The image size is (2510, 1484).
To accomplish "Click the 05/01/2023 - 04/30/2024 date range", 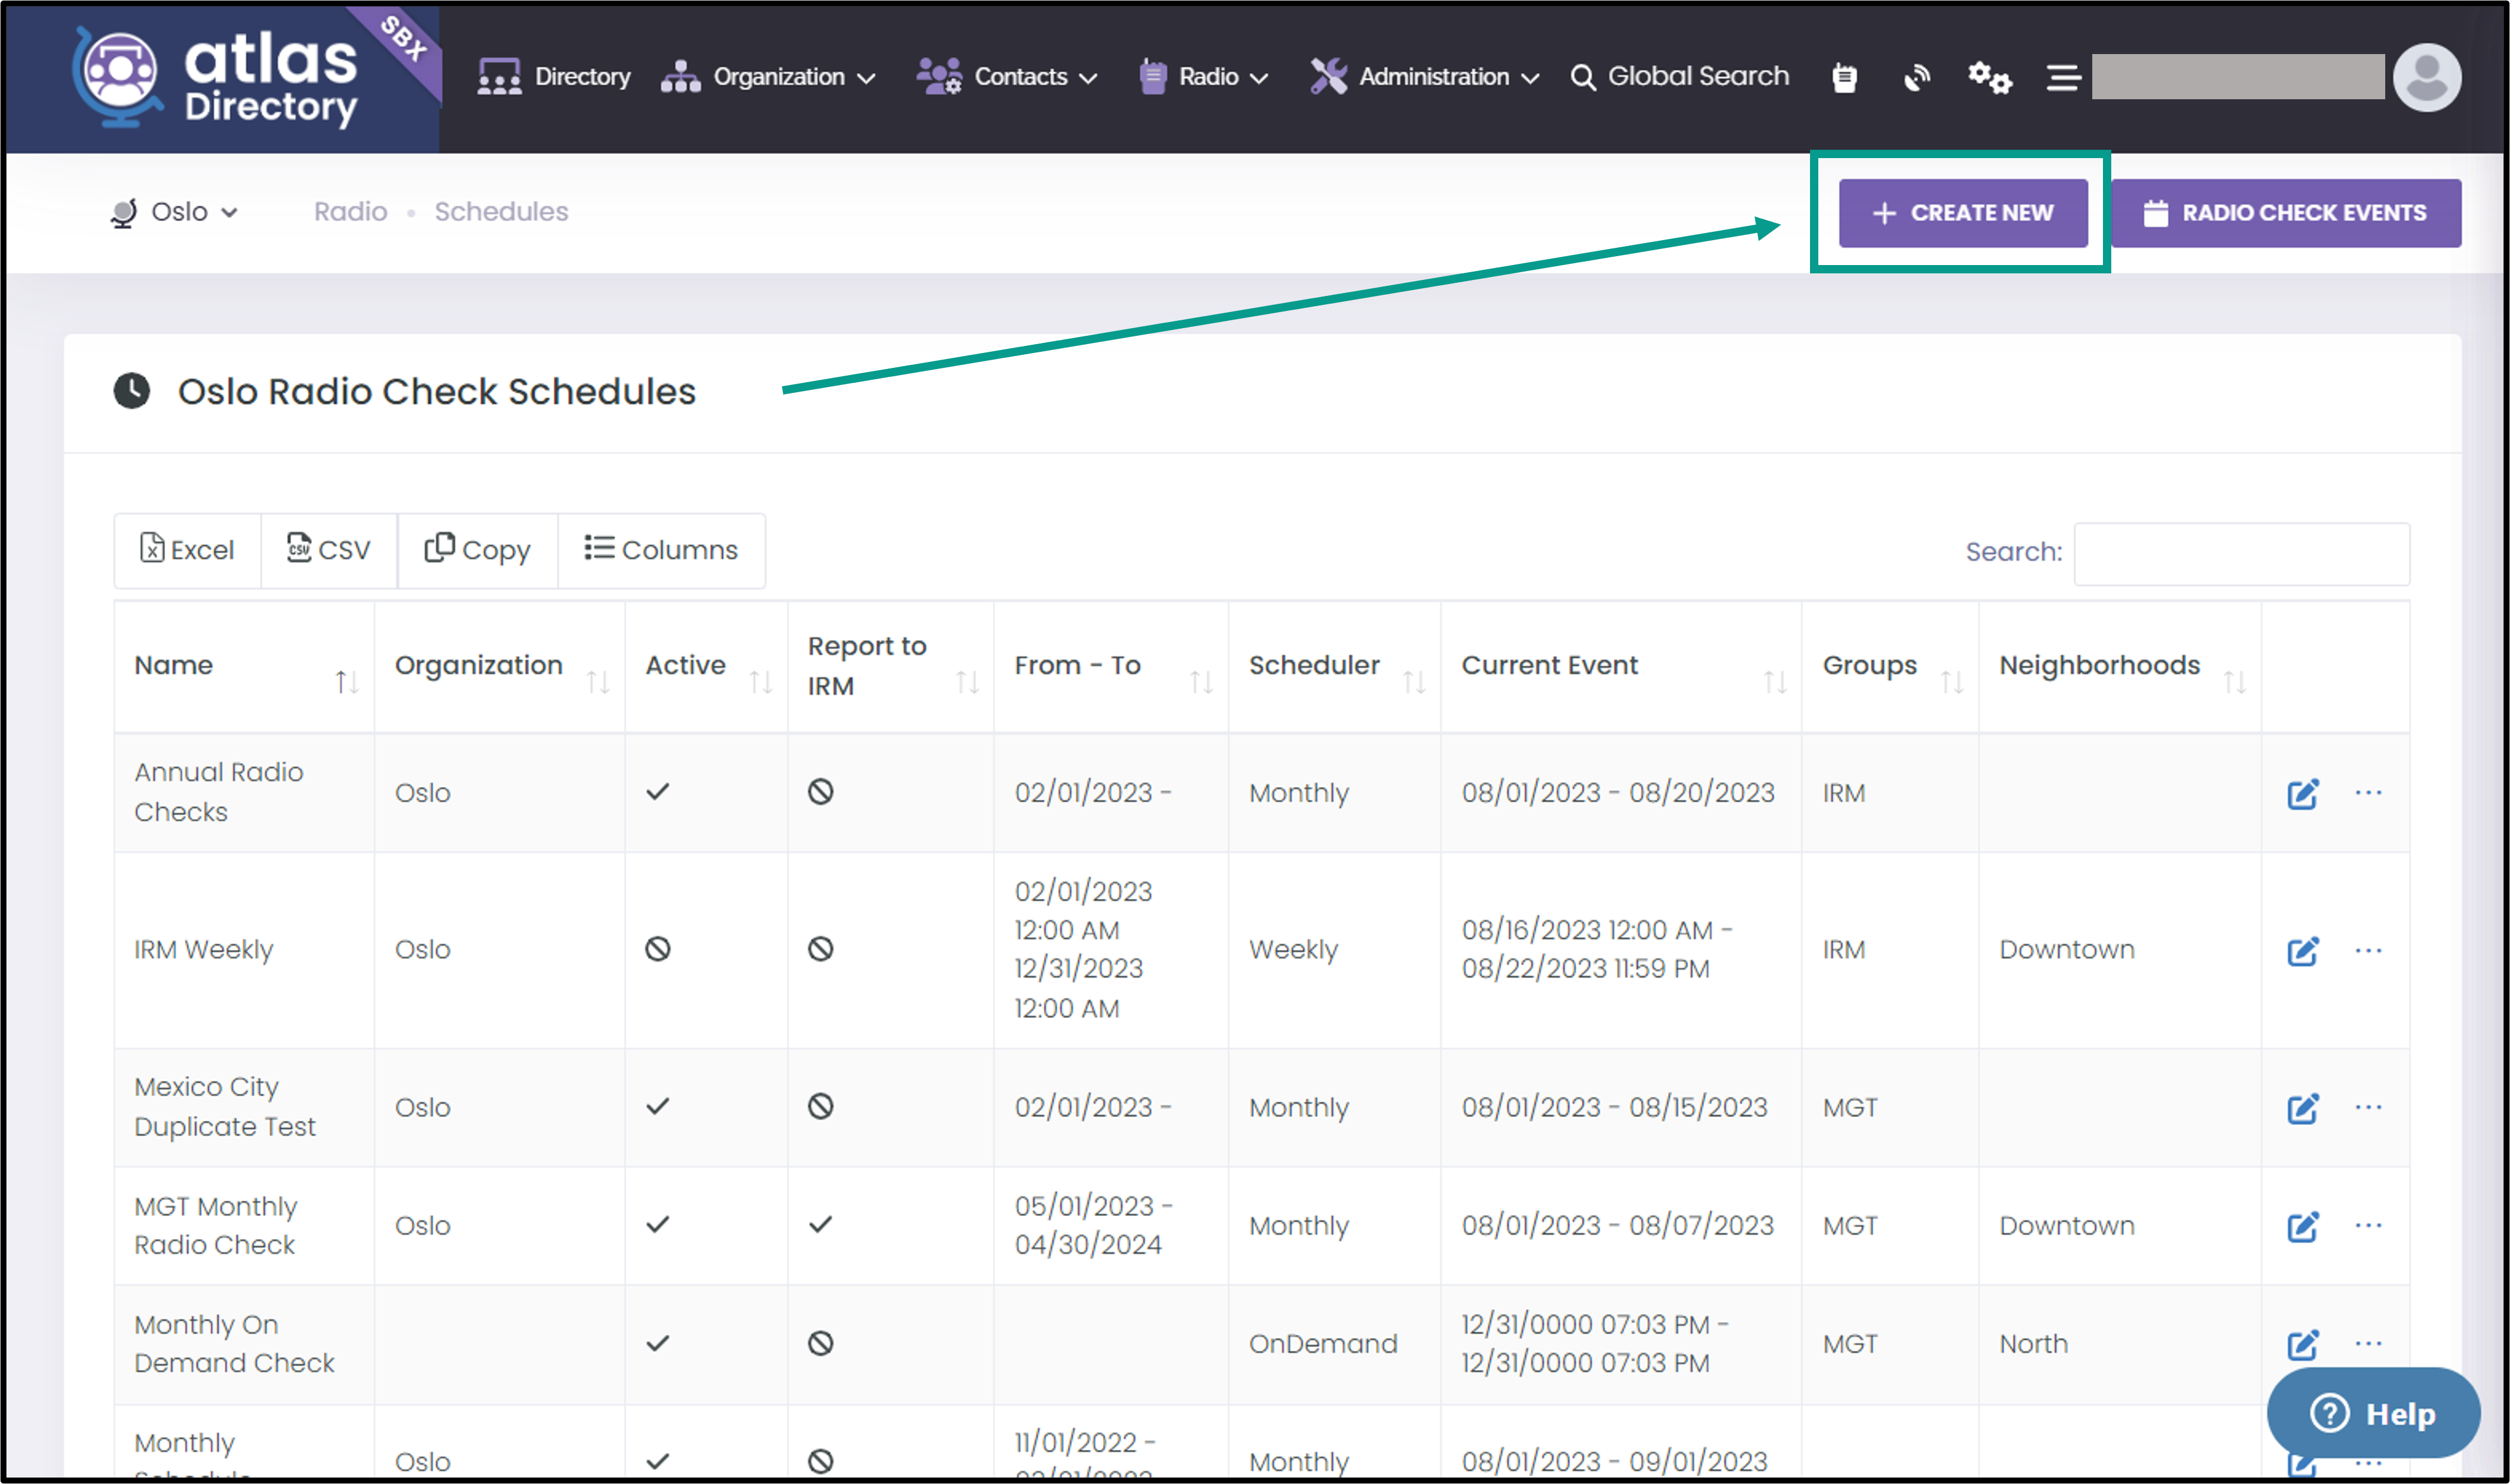I will (x=1093, y=1225).
